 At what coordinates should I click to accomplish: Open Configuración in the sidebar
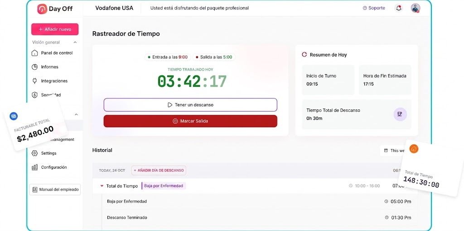55,167
